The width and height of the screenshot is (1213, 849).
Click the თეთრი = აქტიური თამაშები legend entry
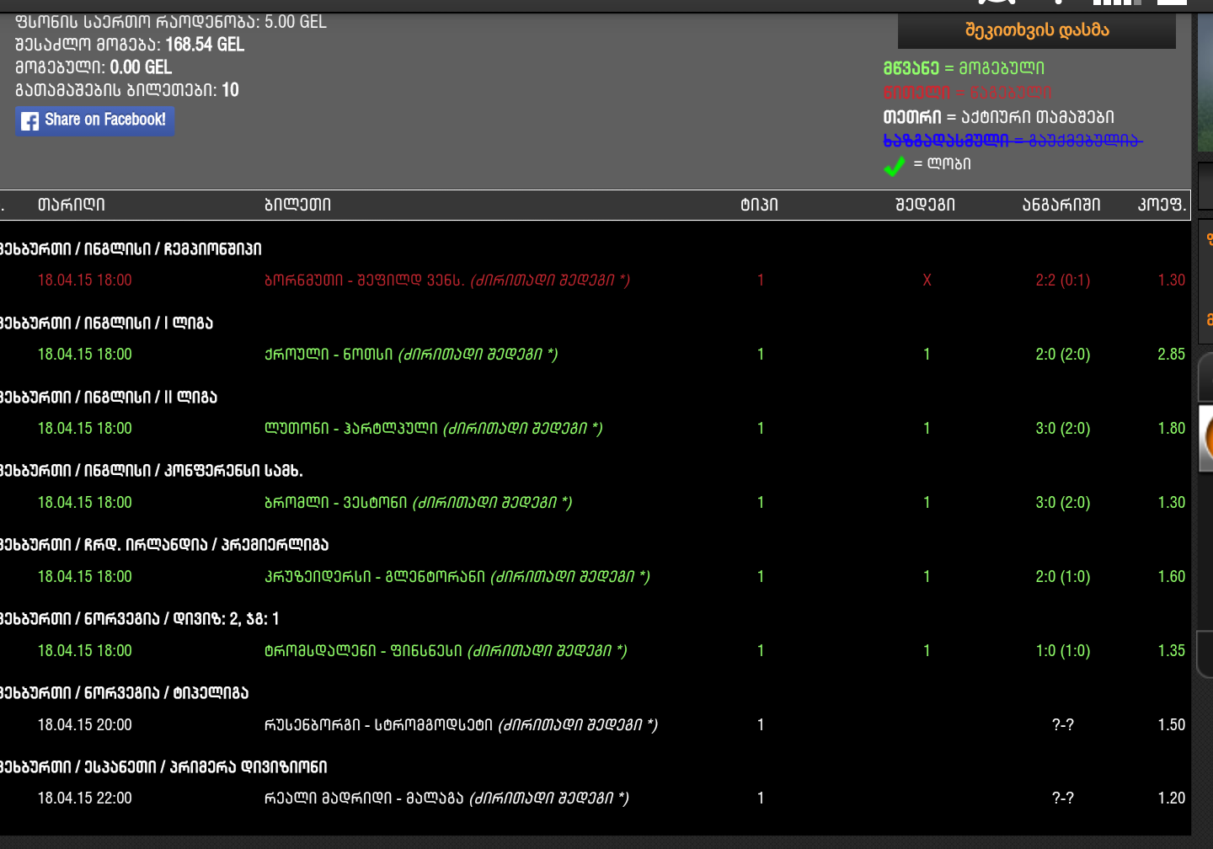pyautogui.click(x=998, y=117)
